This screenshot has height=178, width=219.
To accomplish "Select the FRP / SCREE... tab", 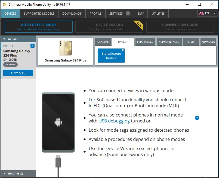I will click(x=145, y=42).
